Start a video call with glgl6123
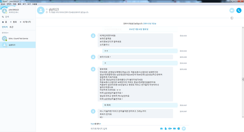The width and height of the screenshot is (244, 132). pyautogui.click(x=232, y=11)
